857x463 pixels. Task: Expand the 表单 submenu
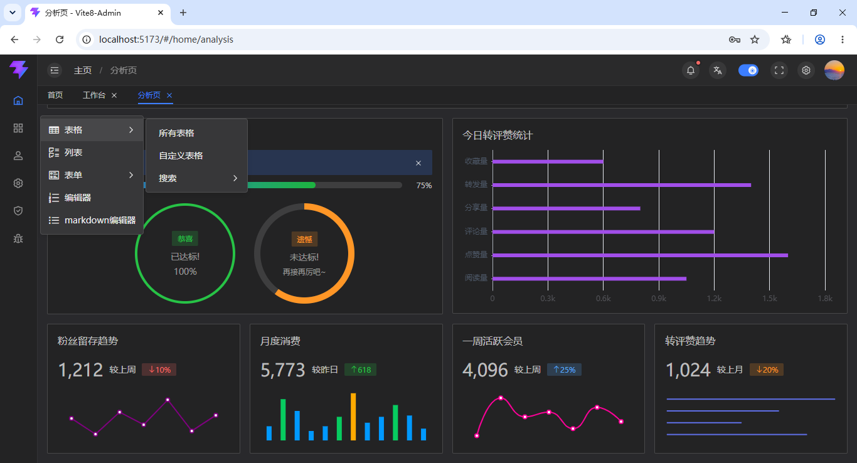click(x=92, y=175)
